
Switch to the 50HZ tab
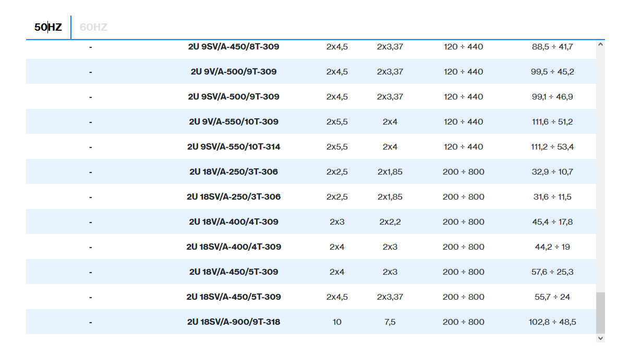click(48, 27)
